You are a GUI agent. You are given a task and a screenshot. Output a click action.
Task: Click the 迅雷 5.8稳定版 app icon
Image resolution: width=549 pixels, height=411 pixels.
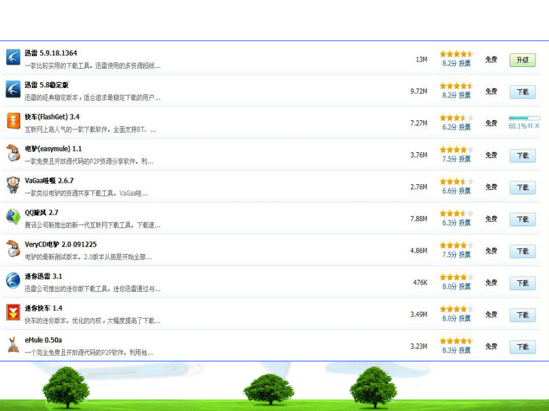click(13, 89)
